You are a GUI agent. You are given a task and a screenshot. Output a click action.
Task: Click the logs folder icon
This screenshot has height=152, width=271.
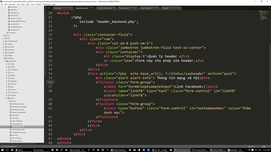click(x=9, y=87)
